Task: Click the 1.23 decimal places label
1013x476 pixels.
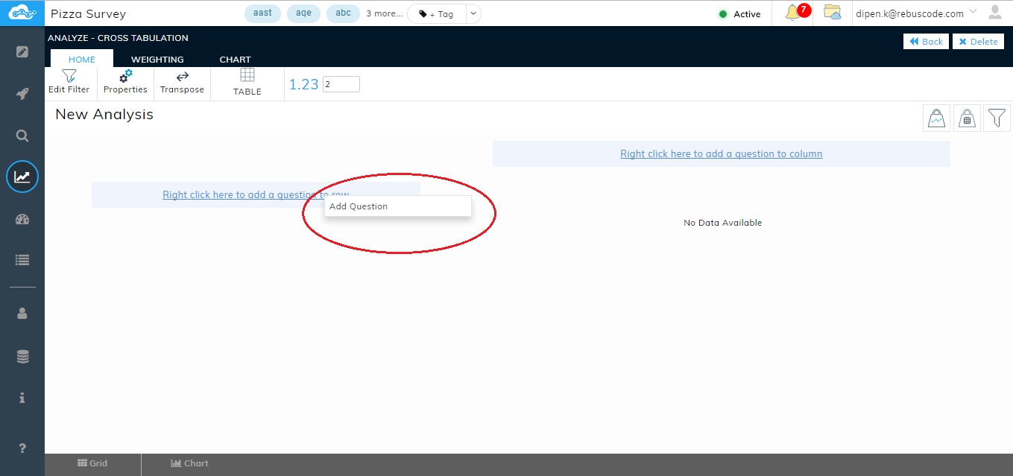Action: tap(303, 84)
